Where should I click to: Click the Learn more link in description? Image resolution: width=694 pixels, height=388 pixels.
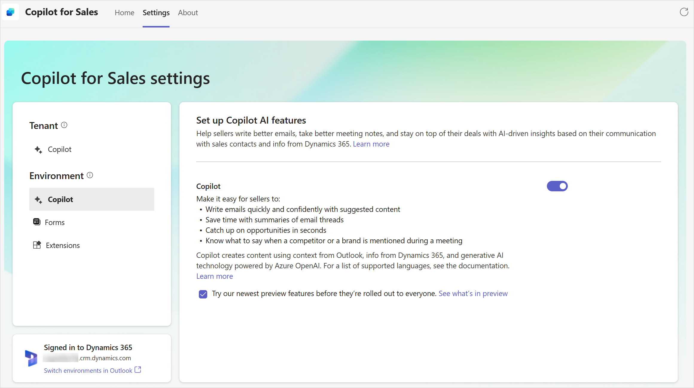(371, 144)
